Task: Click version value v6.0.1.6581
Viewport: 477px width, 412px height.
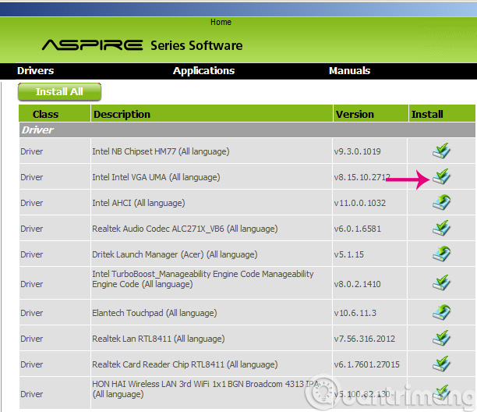Action: (x=358, y=229)
